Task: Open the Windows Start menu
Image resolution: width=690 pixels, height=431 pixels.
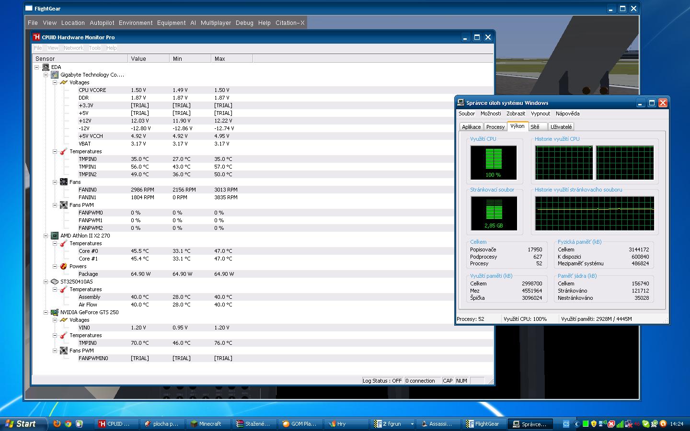Action: [23, 424]
